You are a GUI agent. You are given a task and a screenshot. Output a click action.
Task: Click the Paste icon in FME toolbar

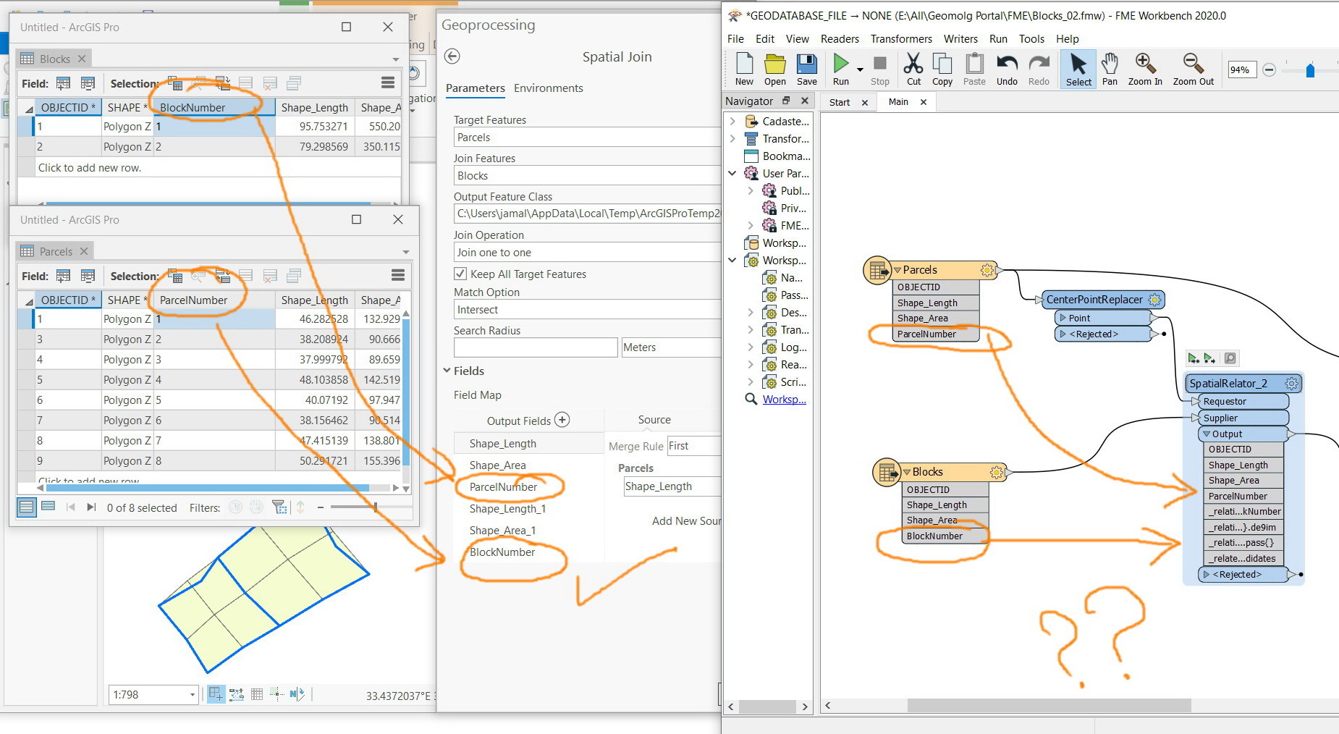click(974, 69)
